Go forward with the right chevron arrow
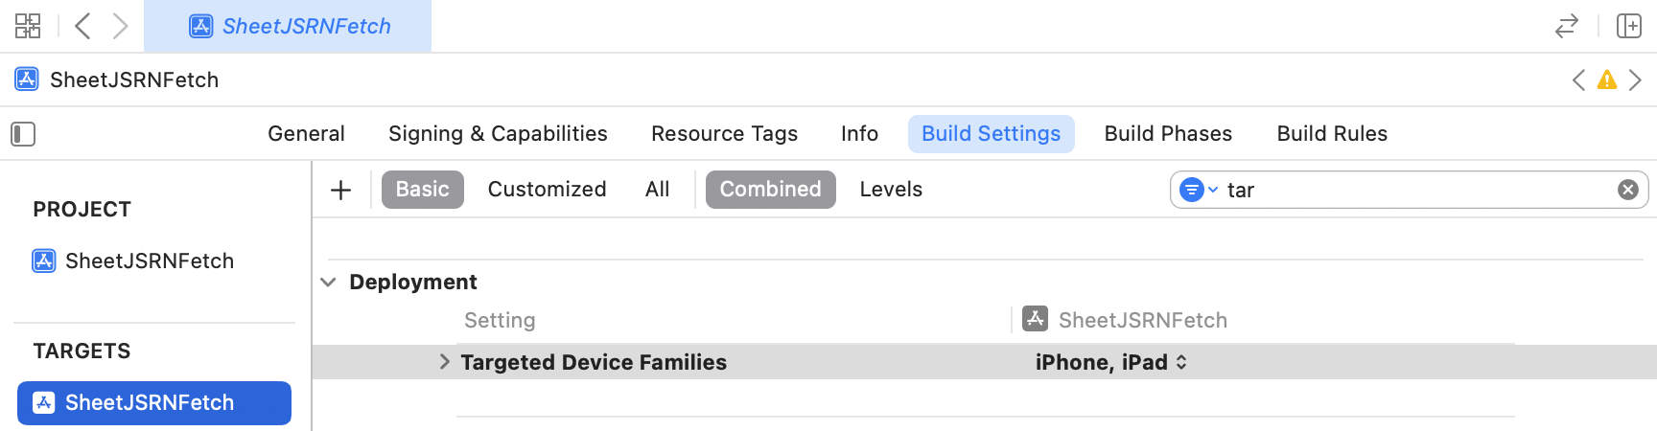Viewport: 1657px width, 431px height. click(x=120, y=26)
